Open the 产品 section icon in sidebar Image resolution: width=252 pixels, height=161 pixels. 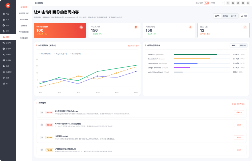pos(4,14)
